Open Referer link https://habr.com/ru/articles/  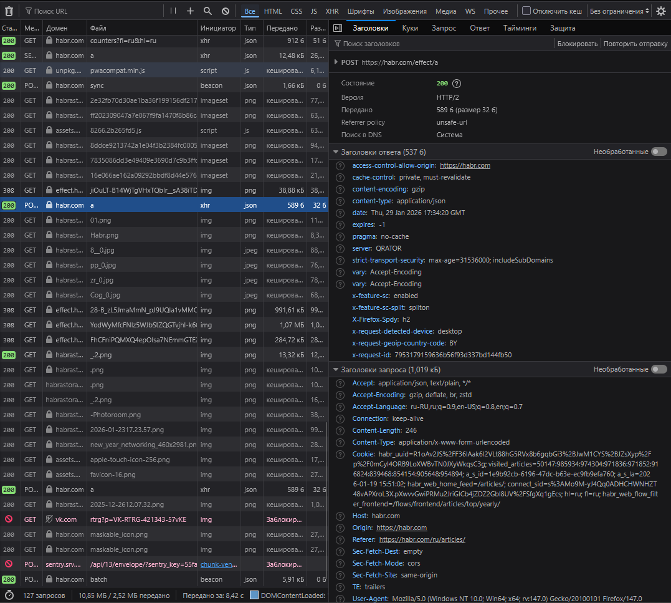coord(422,540)
